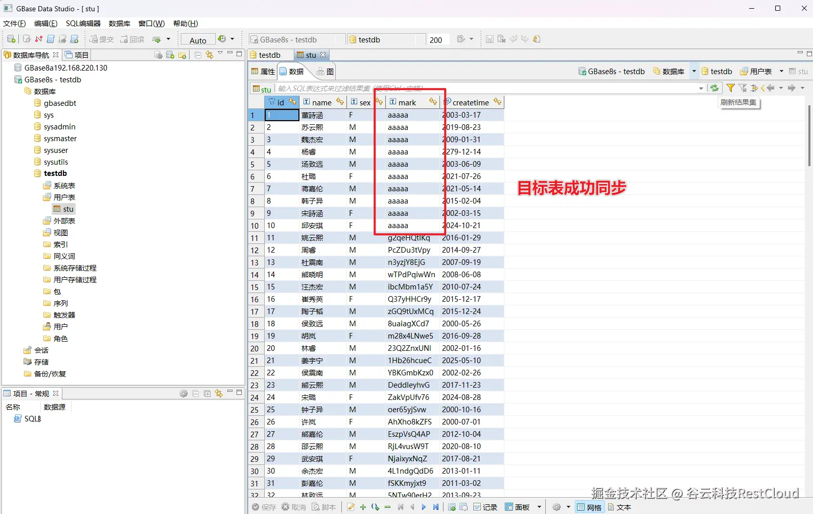
Task: Click the 回滚 rollback button
Action: (x=132, y=39)
